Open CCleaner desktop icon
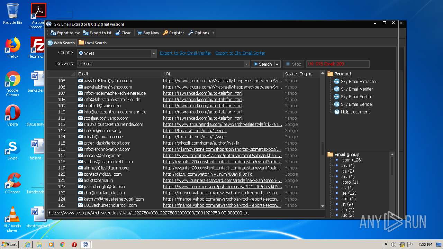443x249 pixels. pyautogui.click(x=12, y=183)
